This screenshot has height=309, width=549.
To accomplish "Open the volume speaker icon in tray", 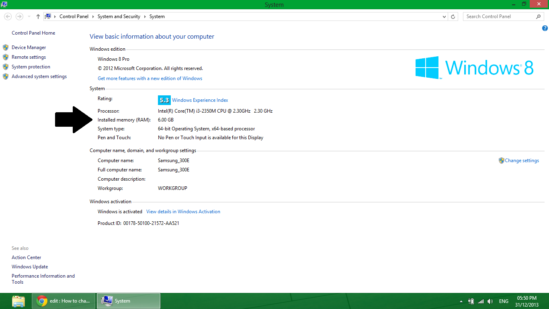I will click(490, 301).
